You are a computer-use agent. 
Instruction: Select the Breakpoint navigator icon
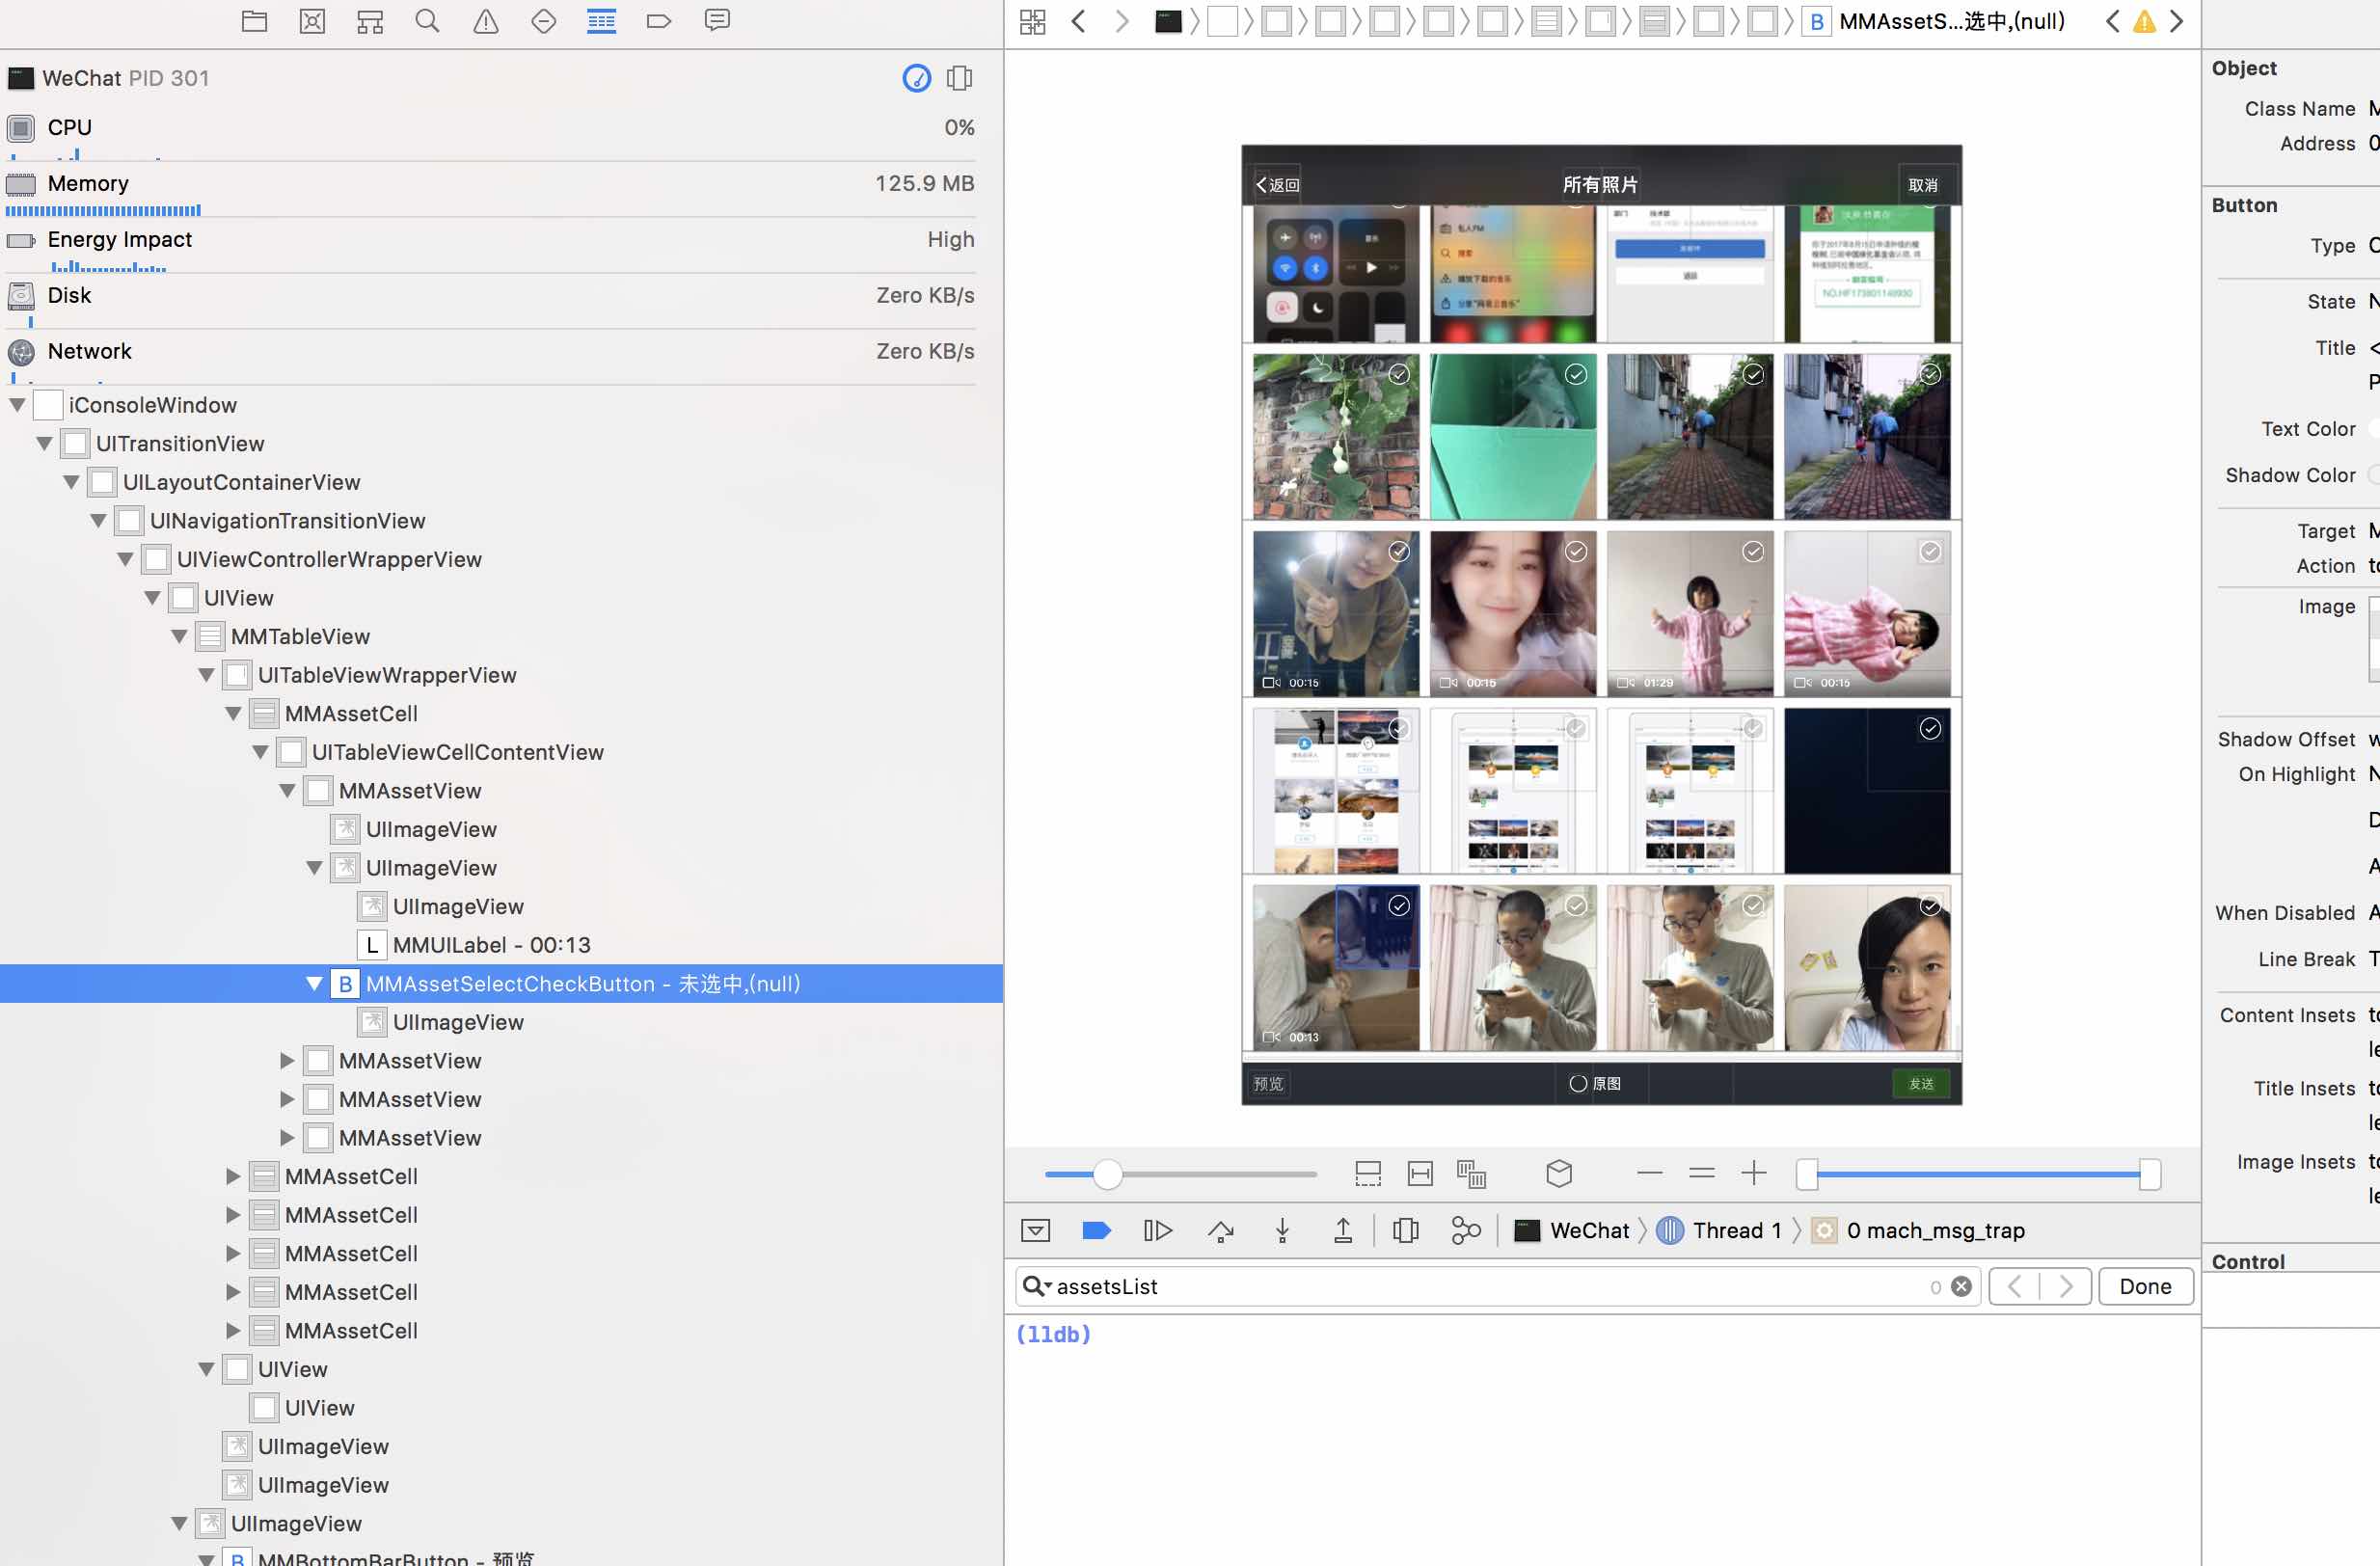658,21
